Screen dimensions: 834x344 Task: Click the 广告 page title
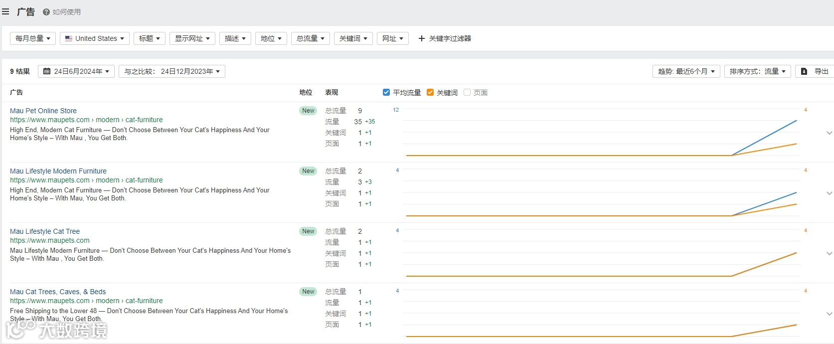(26, 11)
